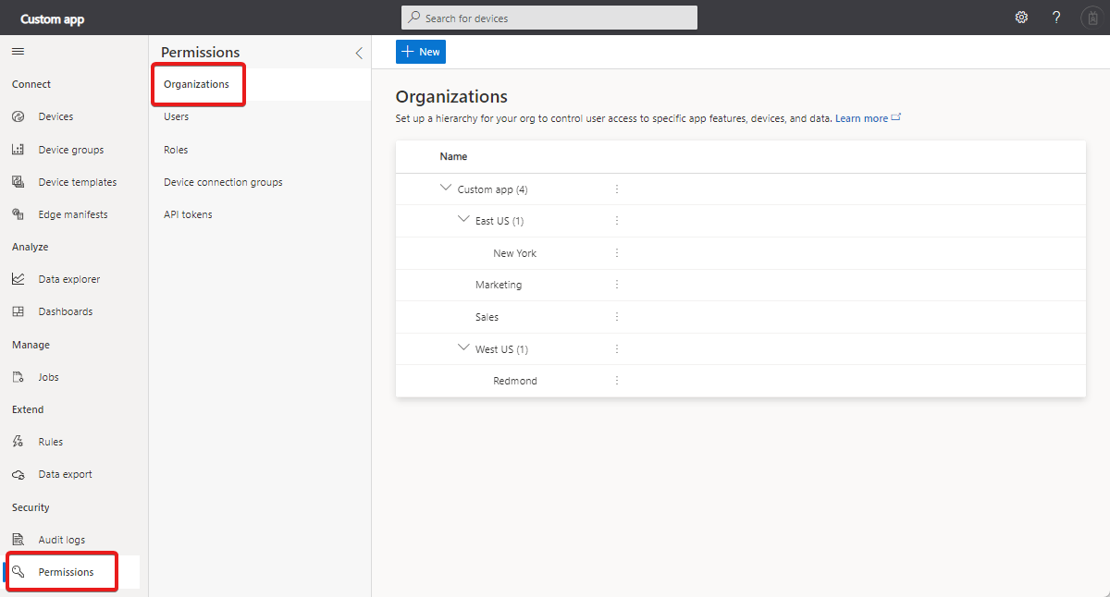Open the Rules page

coord(50,442)
